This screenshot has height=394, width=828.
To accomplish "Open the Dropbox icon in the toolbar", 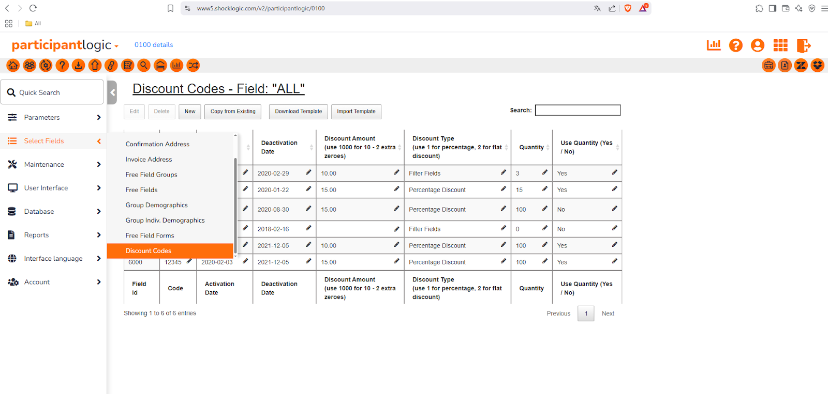I will coord(818,66).
